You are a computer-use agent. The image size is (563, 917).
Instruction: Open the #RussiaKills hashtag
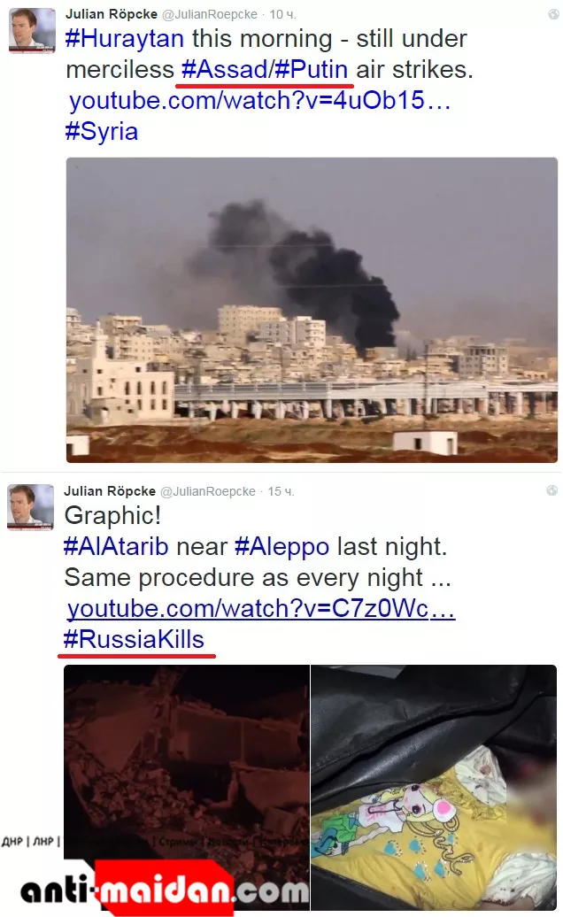pyautogui.click(x=134, y=640)
